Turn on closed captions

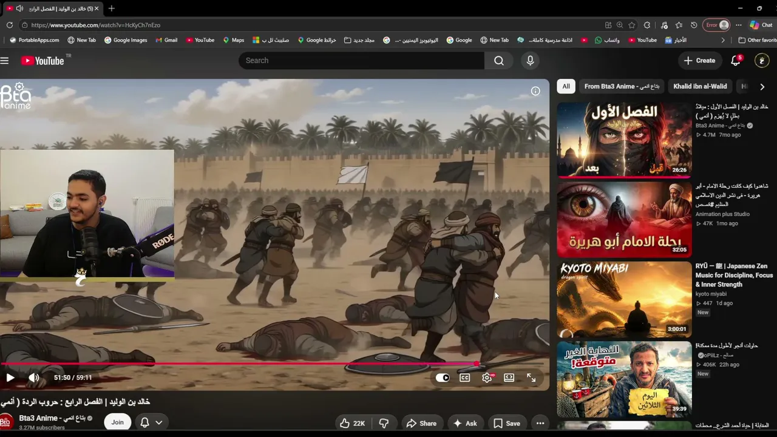464,378
